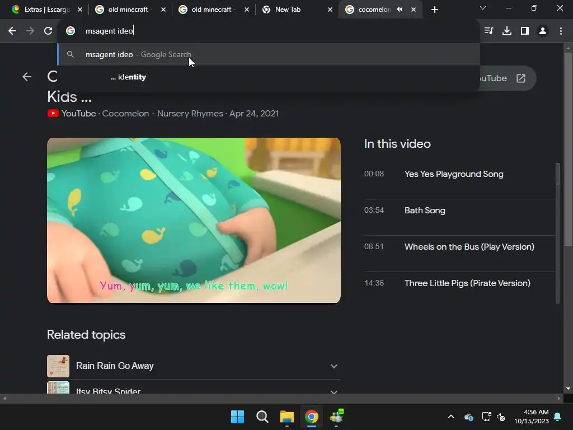Viewport: 573px width, 430px height.
Task: Click back arrow beside video title
Action: pos(27,77)
